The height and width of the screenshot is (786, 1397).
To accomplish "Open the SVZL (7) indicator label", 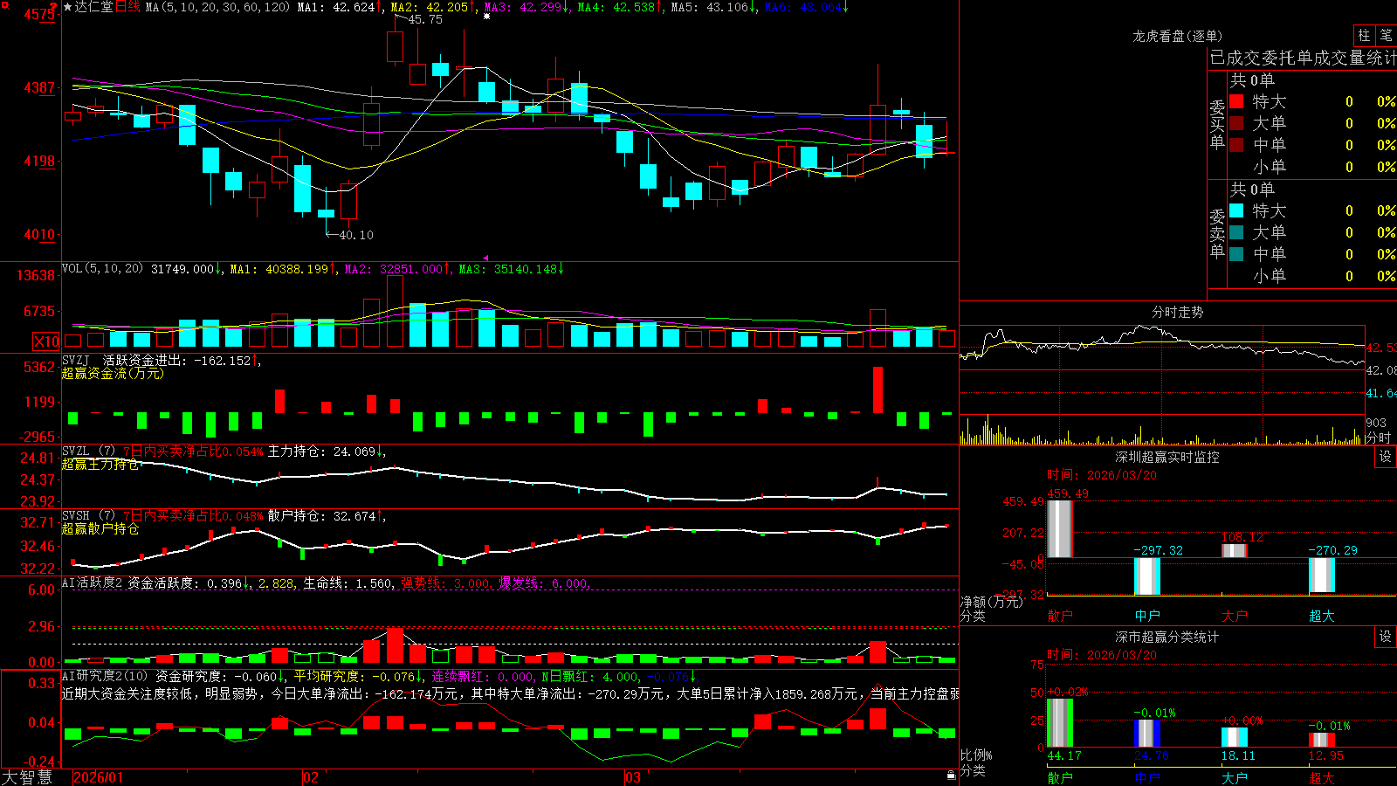I will coord(89,452).
